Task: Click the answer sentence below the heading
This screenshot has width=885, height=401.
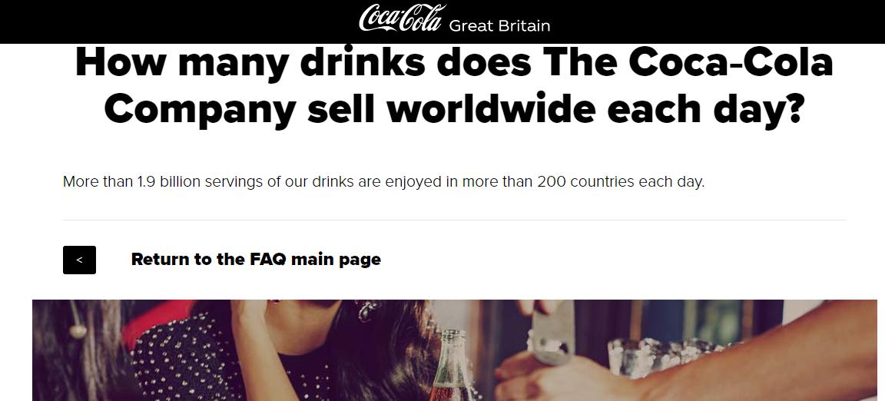Action: point(383,182)
